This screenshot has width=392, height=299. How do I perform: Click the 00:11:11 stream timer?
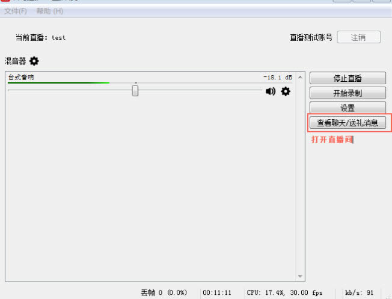click(217, 292)
